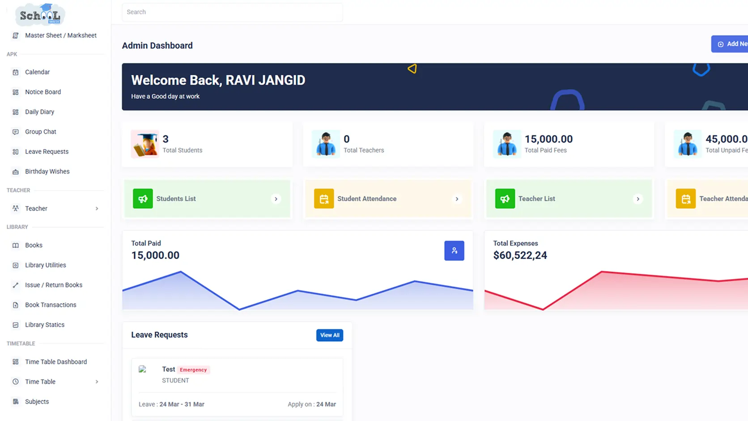Click the Birthday Wishes cake icon
Image resolution: width=748 pixels, height=421 pixels.
coord(16,172)
